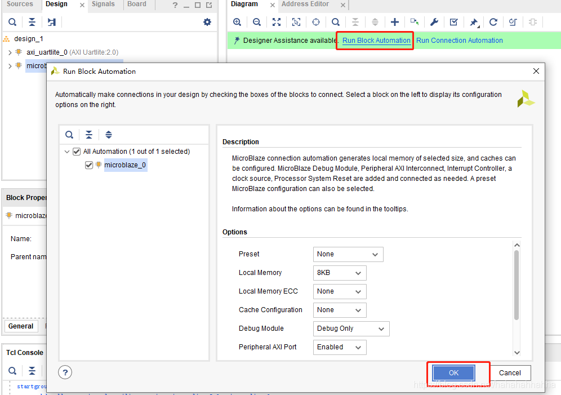This screenshot has width=561, height=395.
Task: Toggle All Automation checkbox
Action: coord(77,152)
